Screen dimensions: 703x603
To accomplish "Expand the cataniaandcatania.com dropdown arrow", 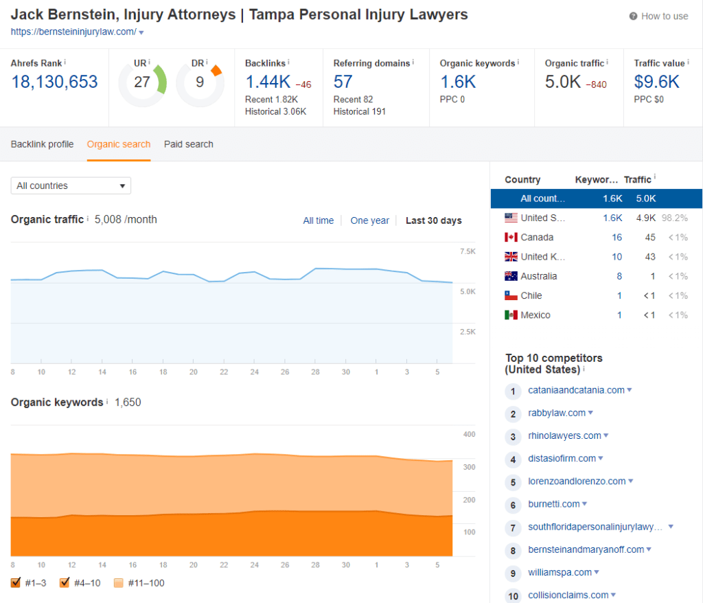I will (x=630, y=390).
